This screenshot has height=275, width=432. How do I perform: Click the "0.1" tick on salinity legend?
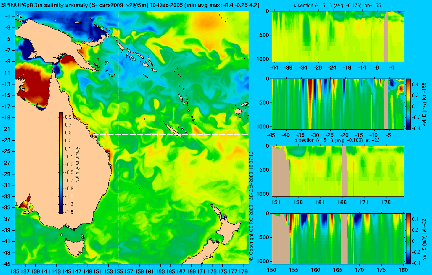68,148
